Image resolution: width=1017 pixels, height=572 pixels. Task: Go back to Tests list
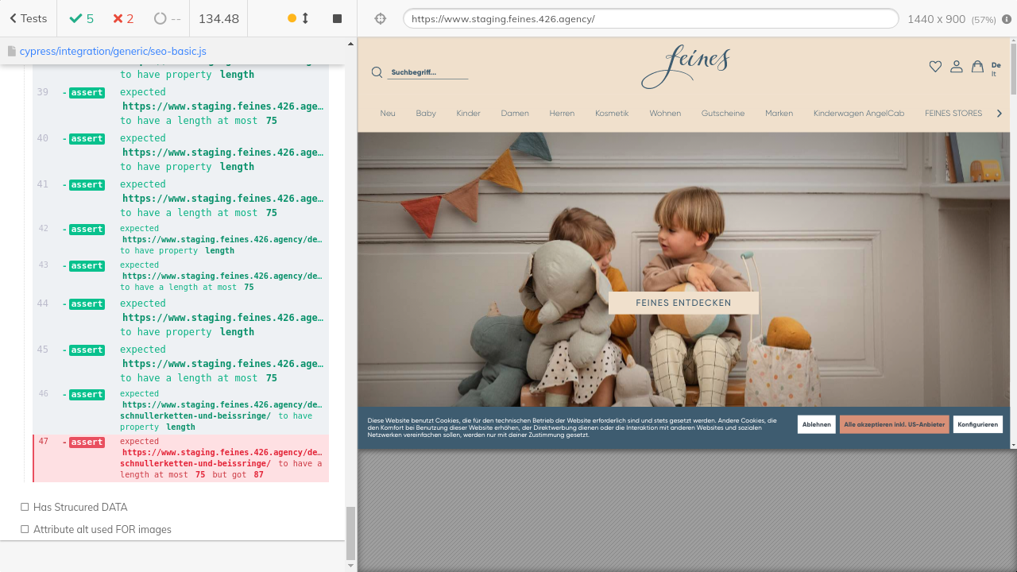tap(29, 18)
